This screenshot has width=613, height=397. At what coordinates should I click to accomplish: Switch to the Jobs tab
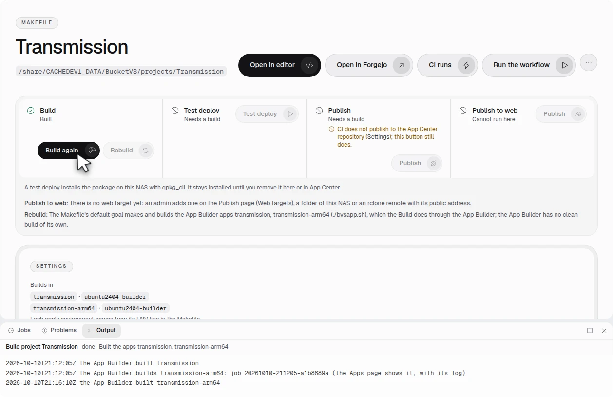click(x=19, y=330)
